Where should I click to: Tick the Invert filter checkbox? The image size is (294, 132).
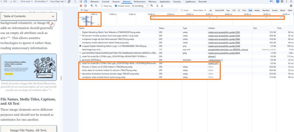pos(181,10)
